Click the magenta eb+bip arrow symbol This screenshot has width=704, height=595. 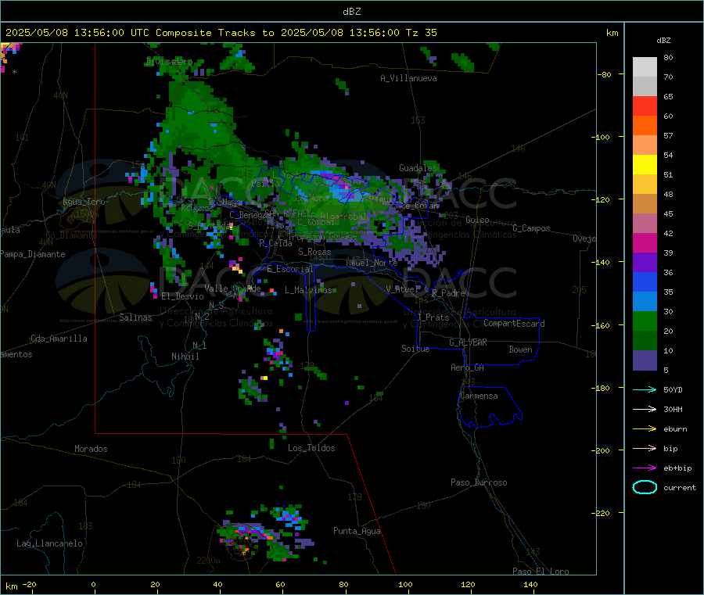645,468
